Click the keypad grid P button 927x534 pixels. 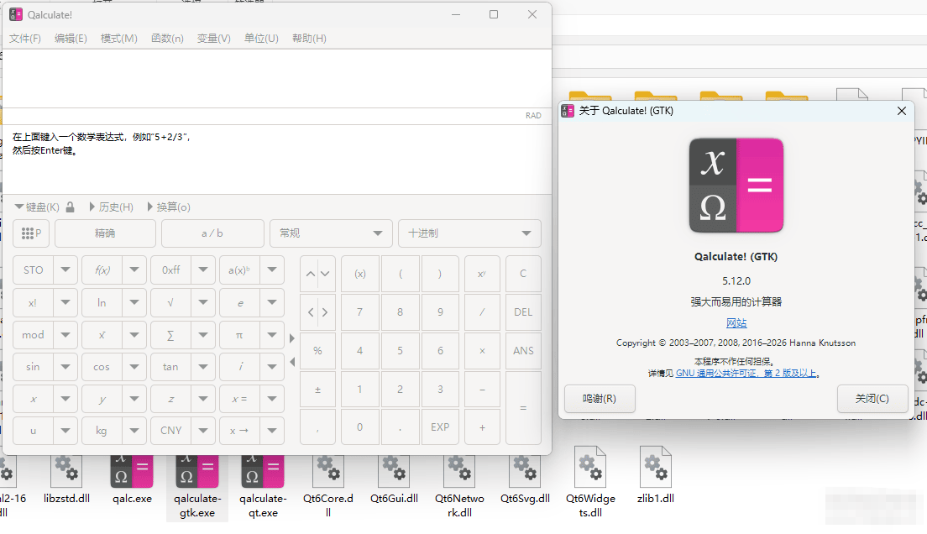point(31,233)
